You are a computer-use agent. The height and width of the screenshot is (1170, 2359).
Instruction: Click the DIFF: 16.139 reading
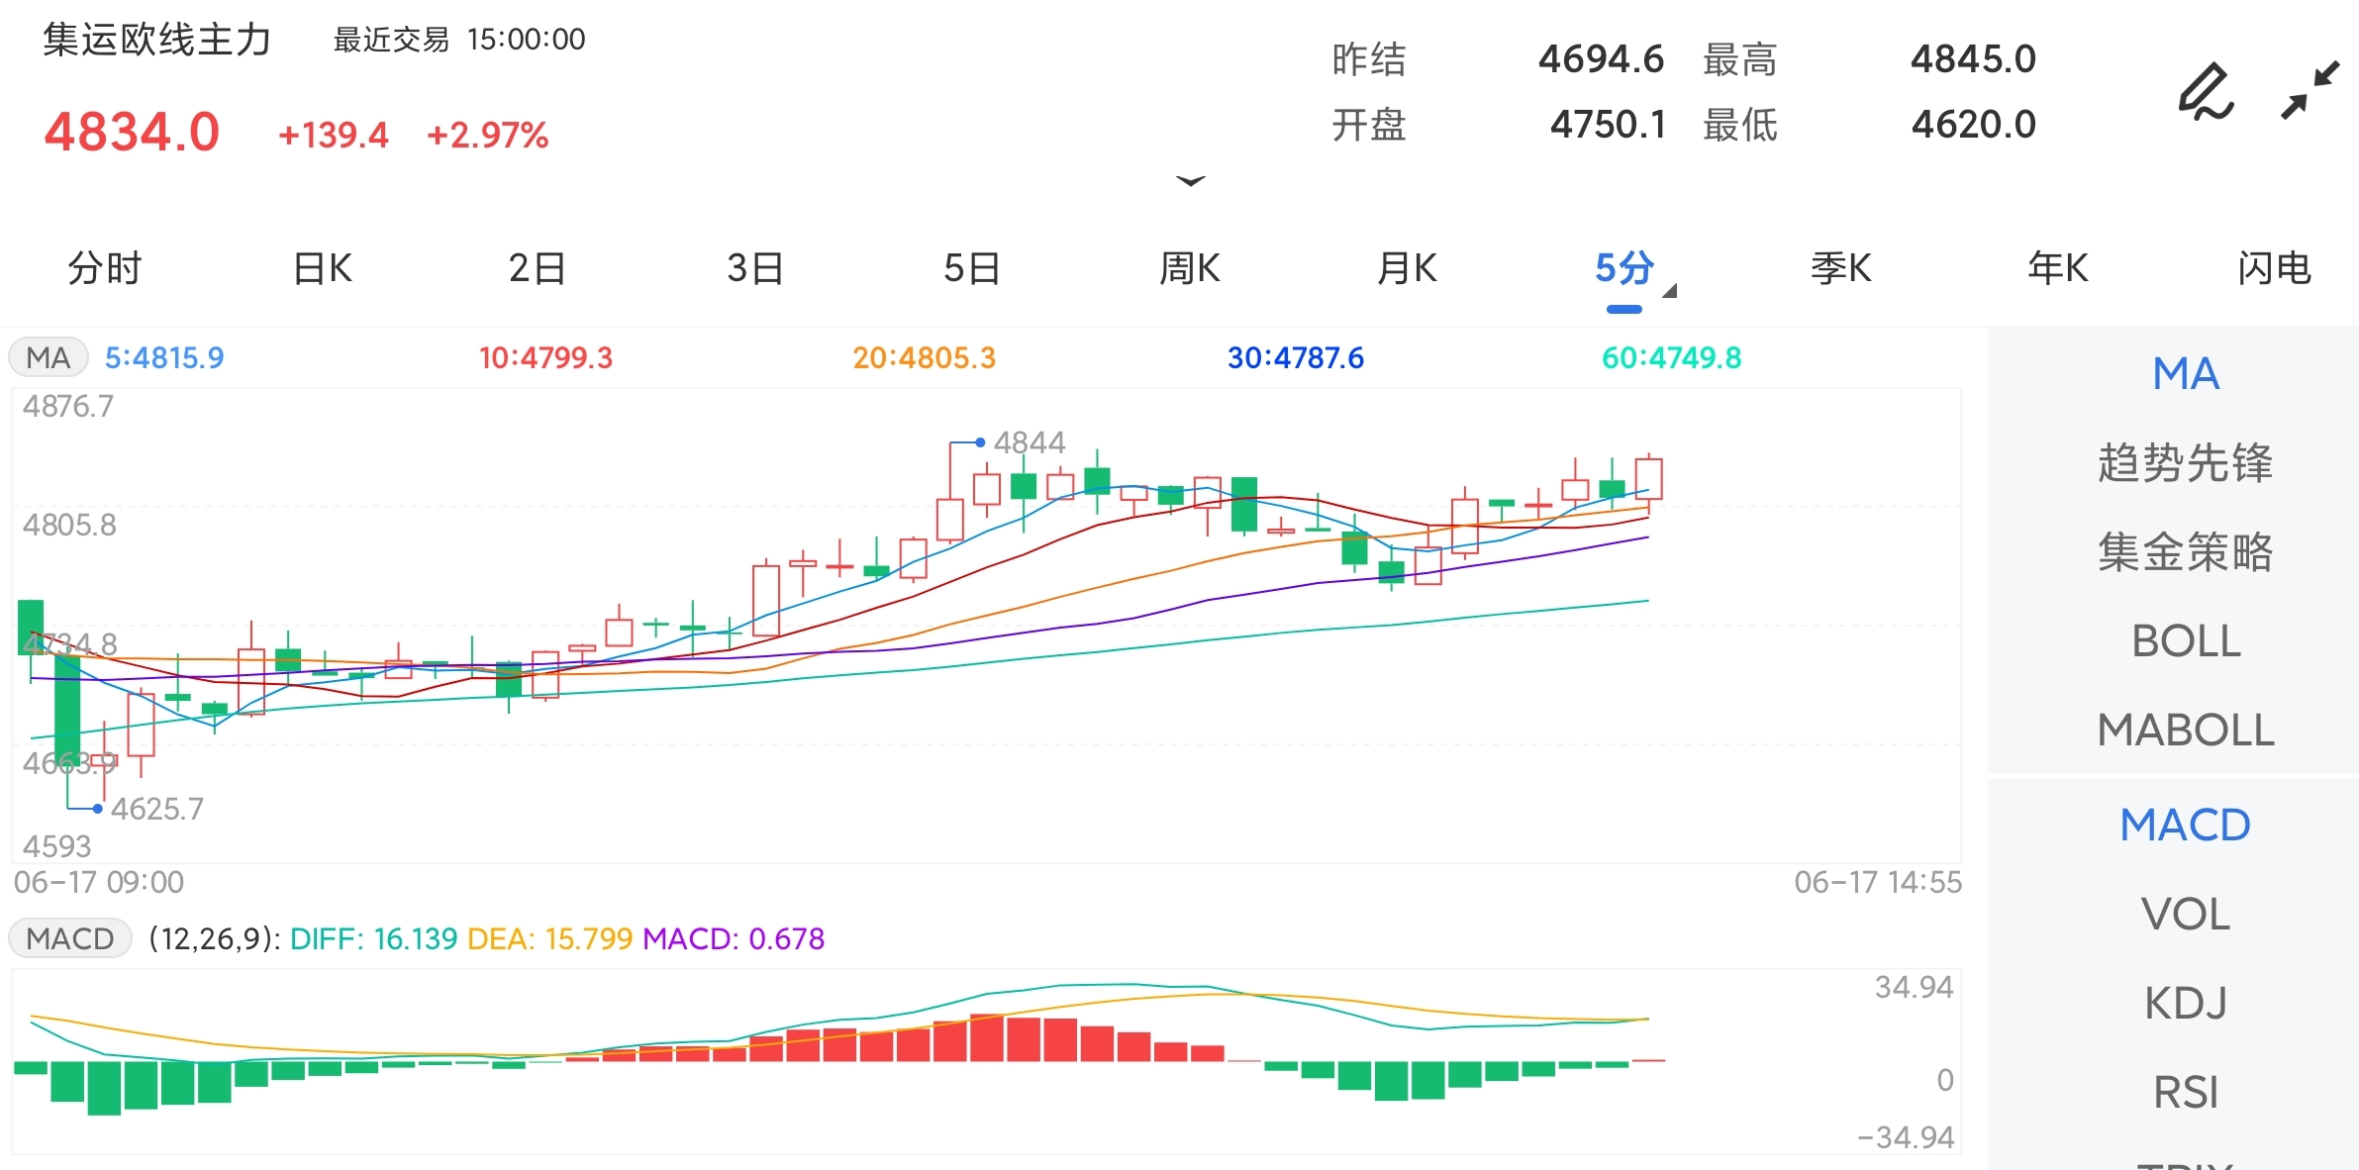373,938
